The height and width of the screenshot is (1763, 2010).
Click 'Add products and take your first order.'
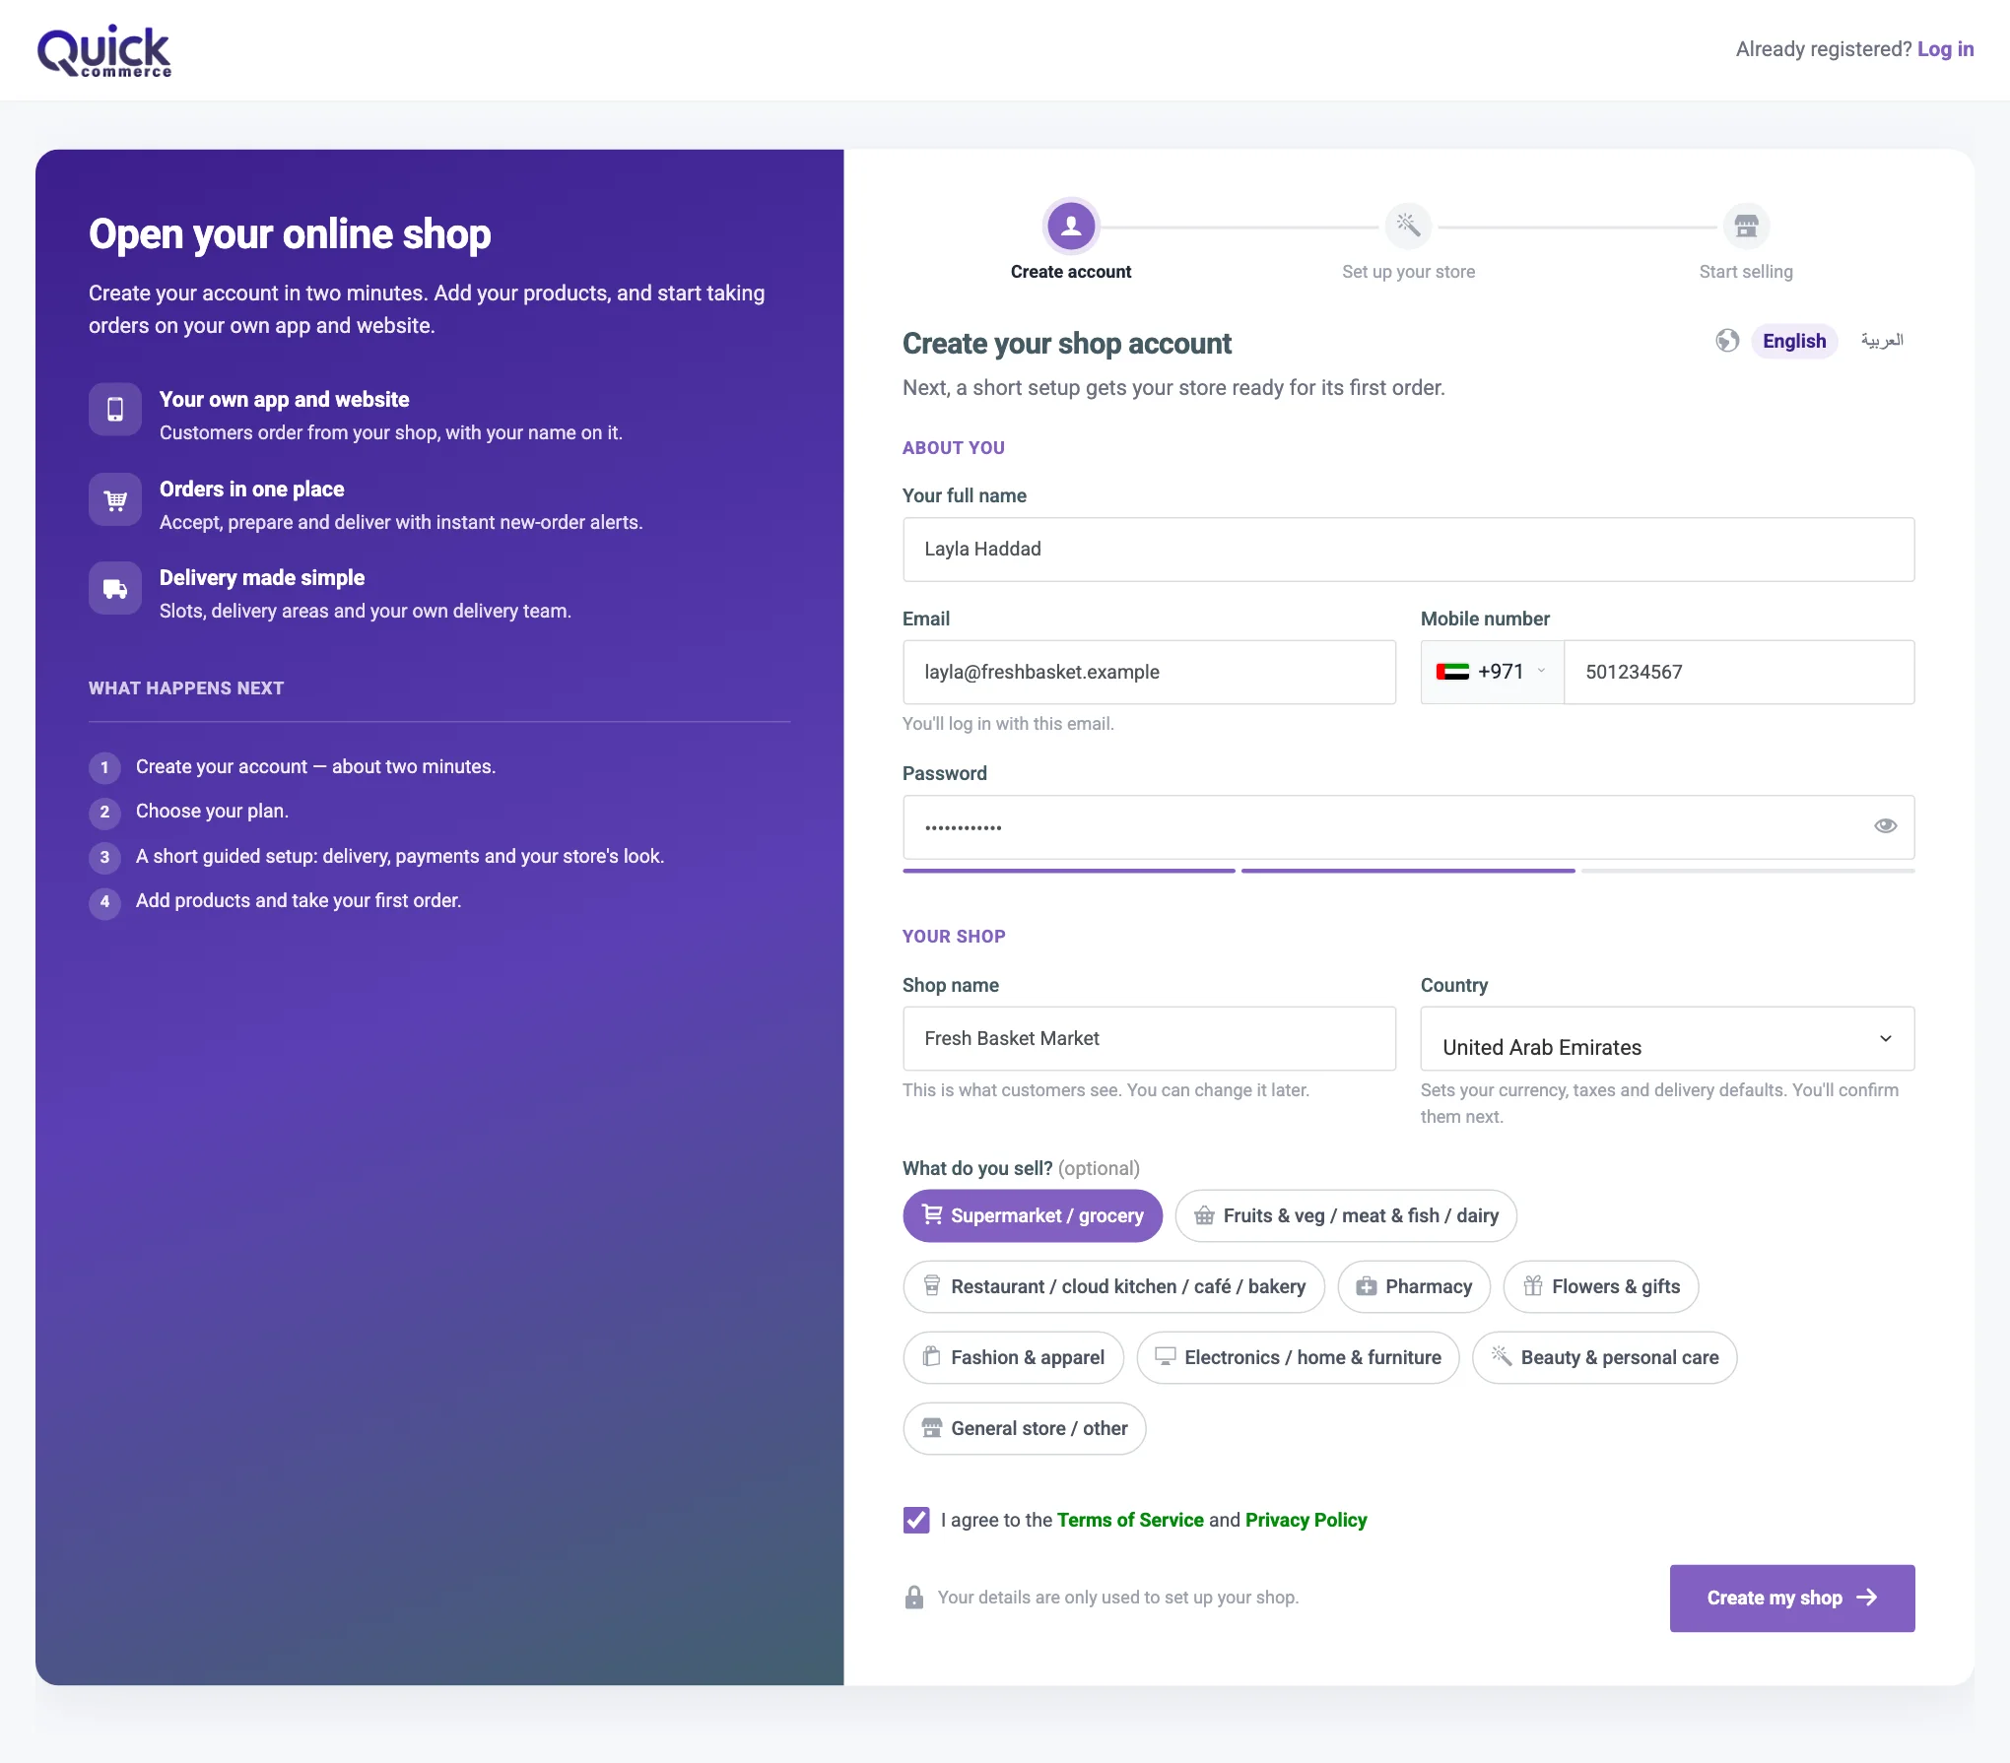pos(299,900)
